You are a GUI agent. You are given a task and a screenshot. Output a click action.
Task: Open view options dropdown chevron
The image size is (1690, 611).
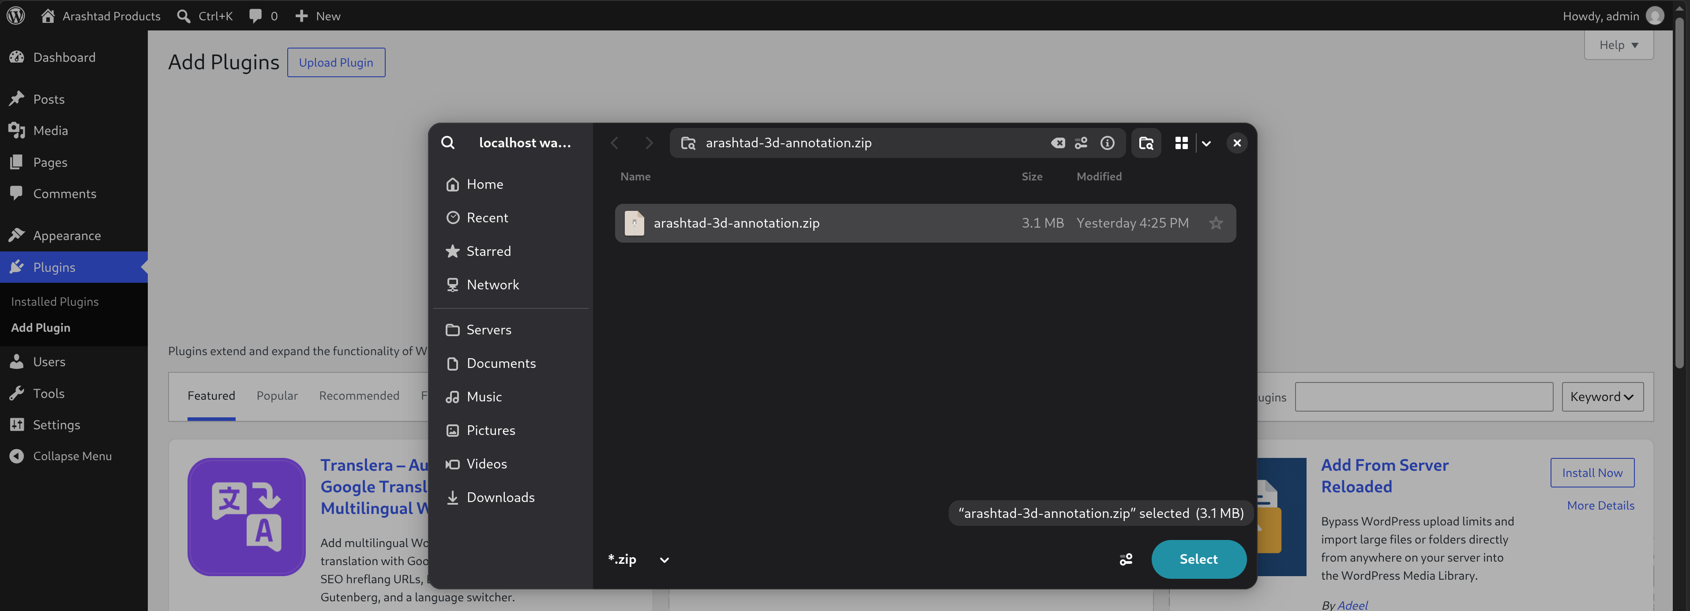tap(1206, 143)
